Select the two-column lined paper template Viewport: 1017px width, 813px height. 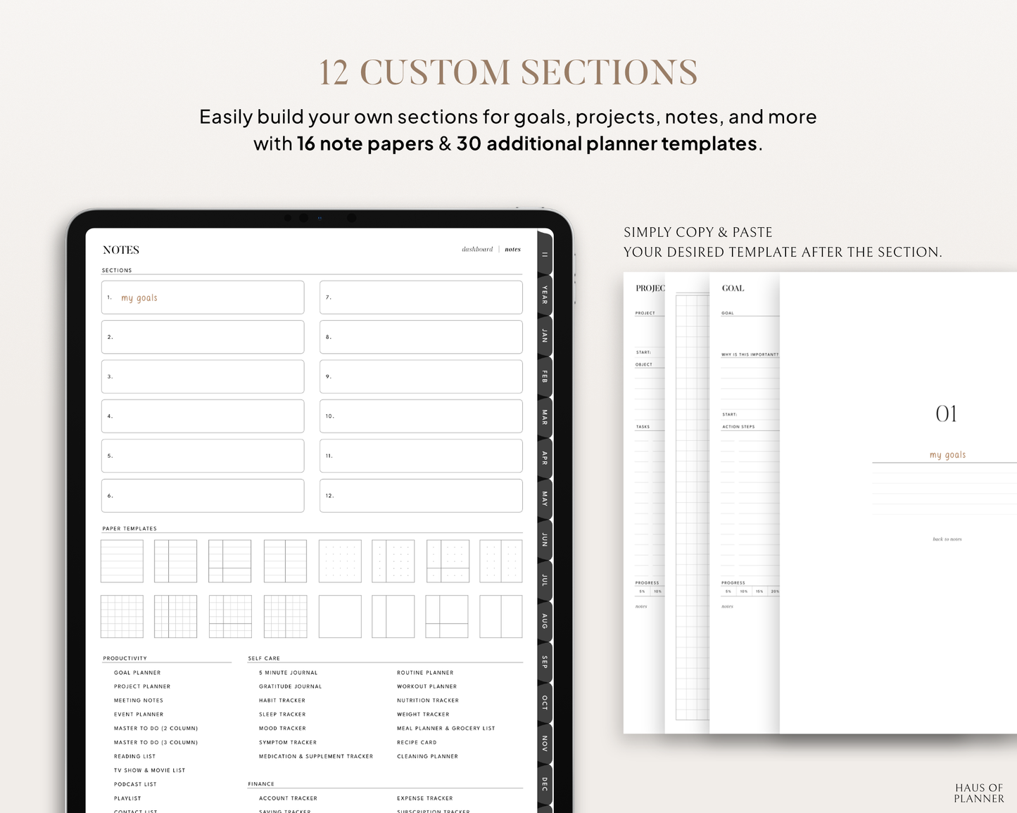175,561
